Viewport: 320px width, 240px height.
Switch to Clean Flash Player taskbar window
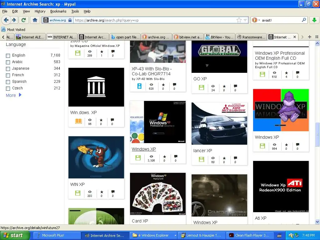pos(249,235)
